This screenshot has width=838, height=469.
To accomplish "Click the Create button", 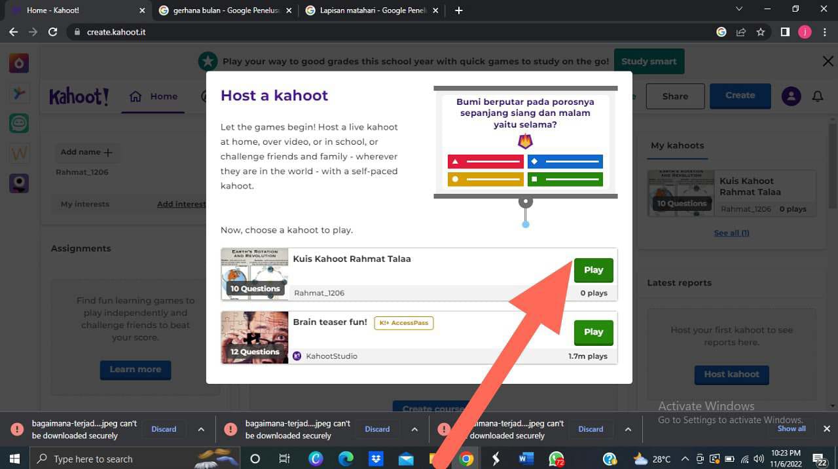I will point(740,96).
